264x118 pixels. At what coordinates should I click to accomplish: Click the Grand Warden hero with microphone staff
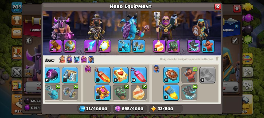click(165, 26)
